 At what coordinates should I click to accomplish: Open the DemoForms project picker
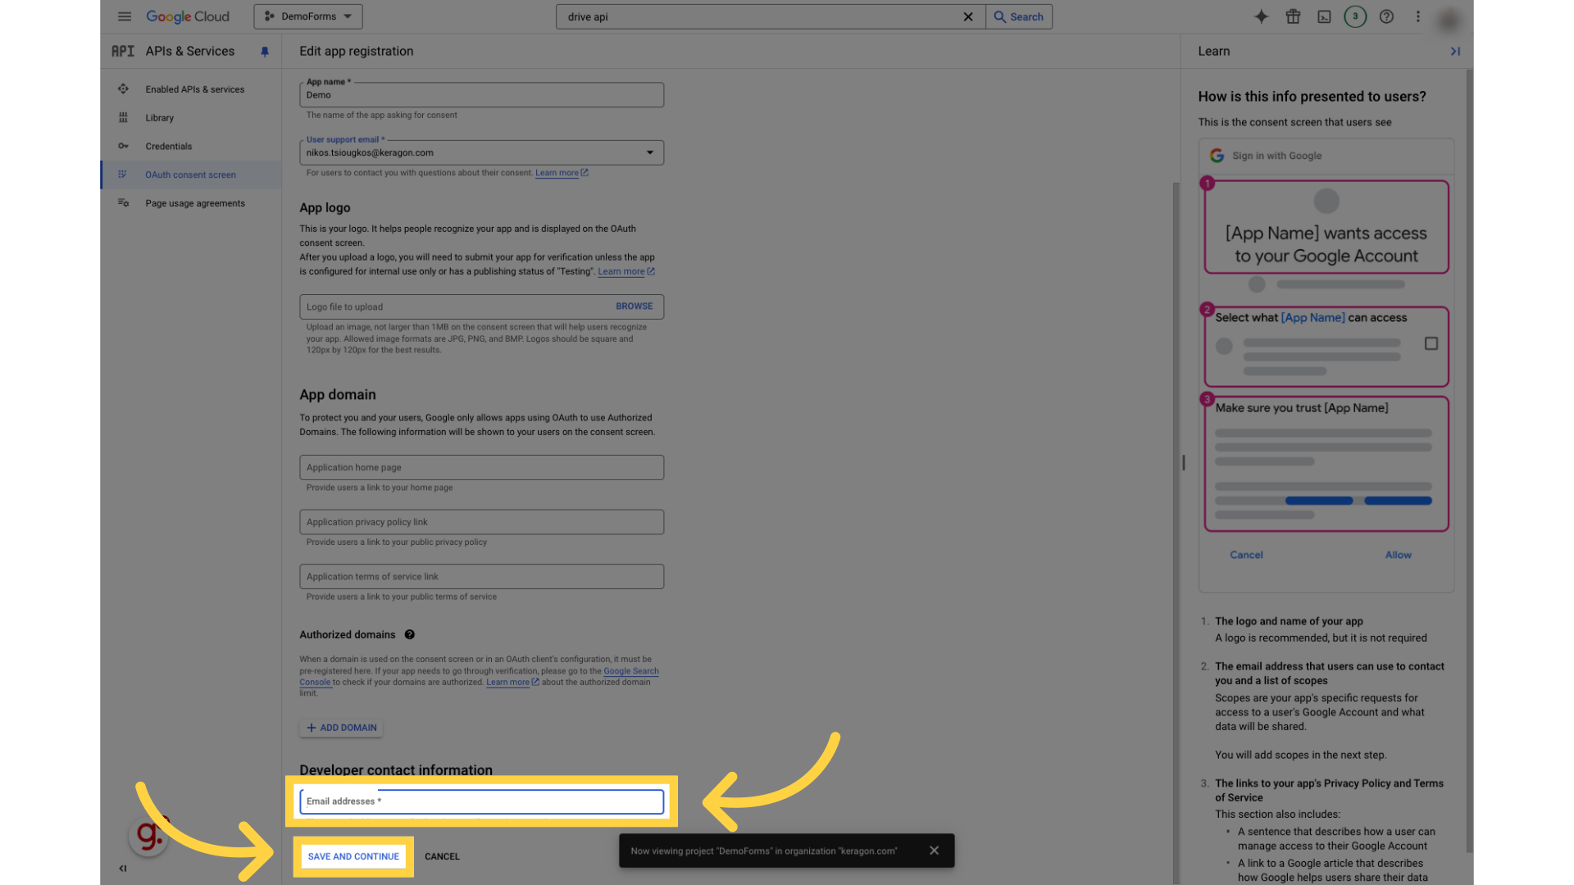tap(307, 16)
